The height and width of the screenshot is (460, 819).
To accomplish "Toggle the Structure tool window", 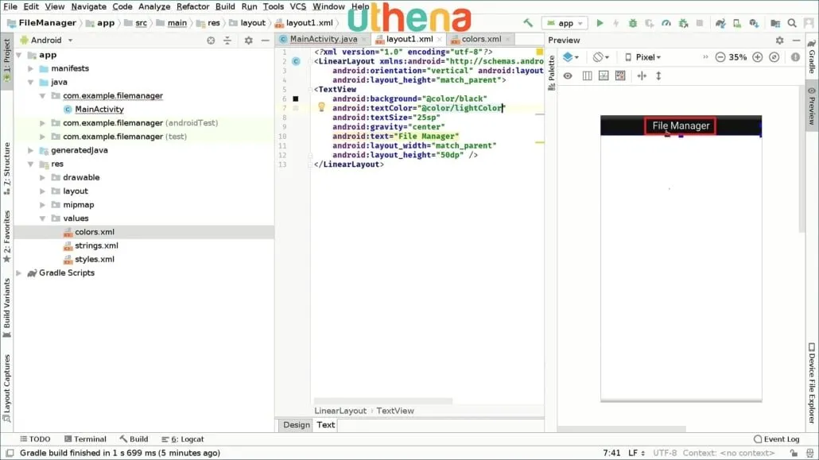I will tap(7, 168).
